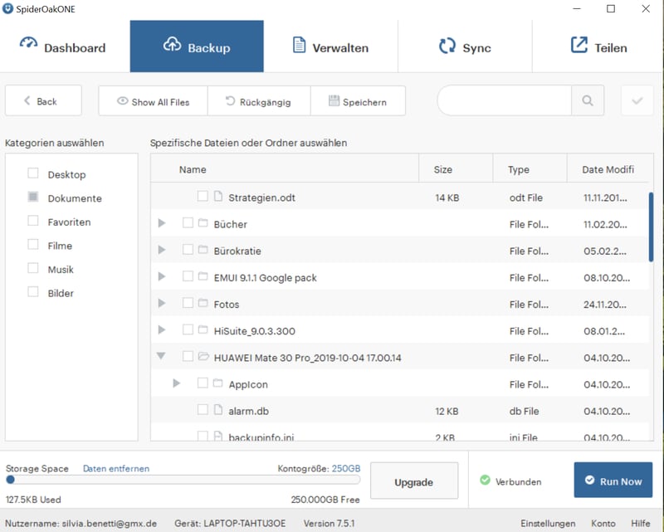Click the Rückgängig undo button
664x532 pixels.
click(257, 101)
